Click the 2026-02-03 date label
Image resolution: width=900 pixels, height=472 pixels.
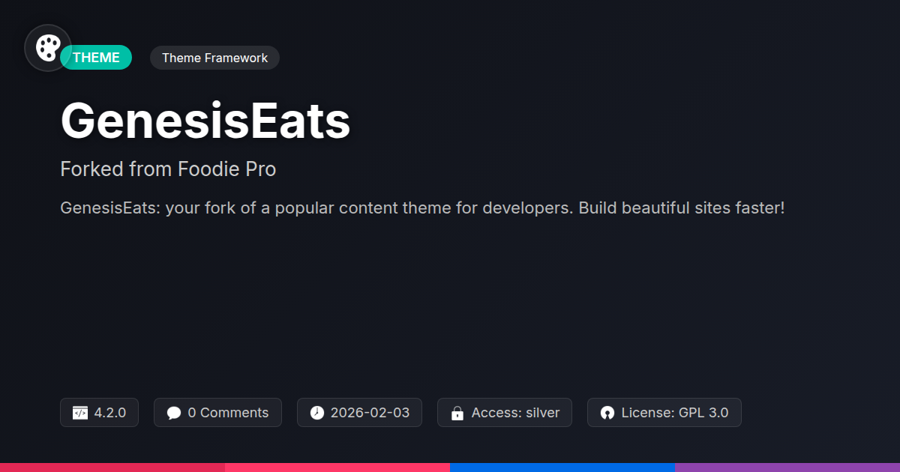tap(370, 413)
